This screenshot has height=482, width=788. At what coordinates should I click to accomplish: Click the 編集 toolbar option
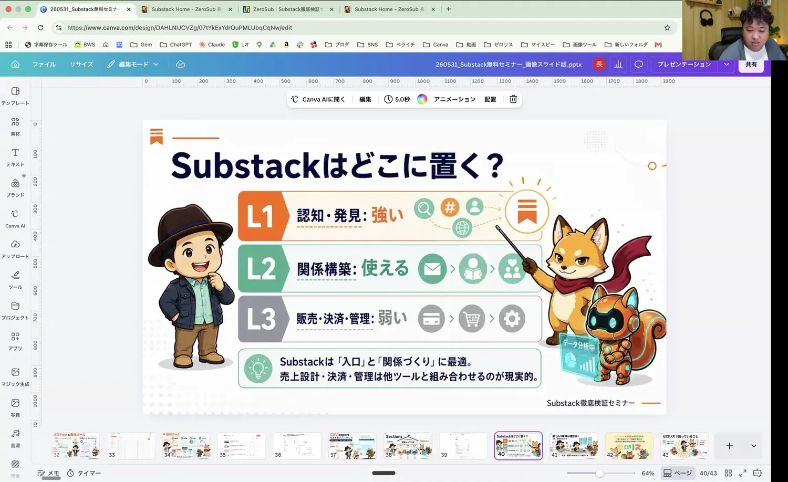point(365,99)
